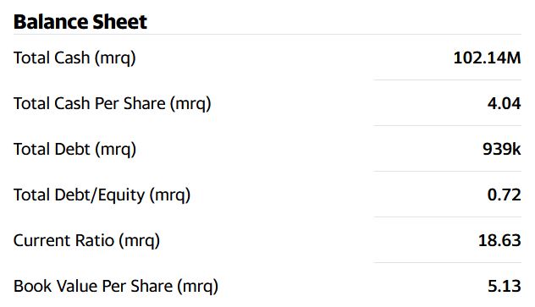535x307 pixels.
Task: Click the 0.72 debt/equity value
Action: pos(504,195)
